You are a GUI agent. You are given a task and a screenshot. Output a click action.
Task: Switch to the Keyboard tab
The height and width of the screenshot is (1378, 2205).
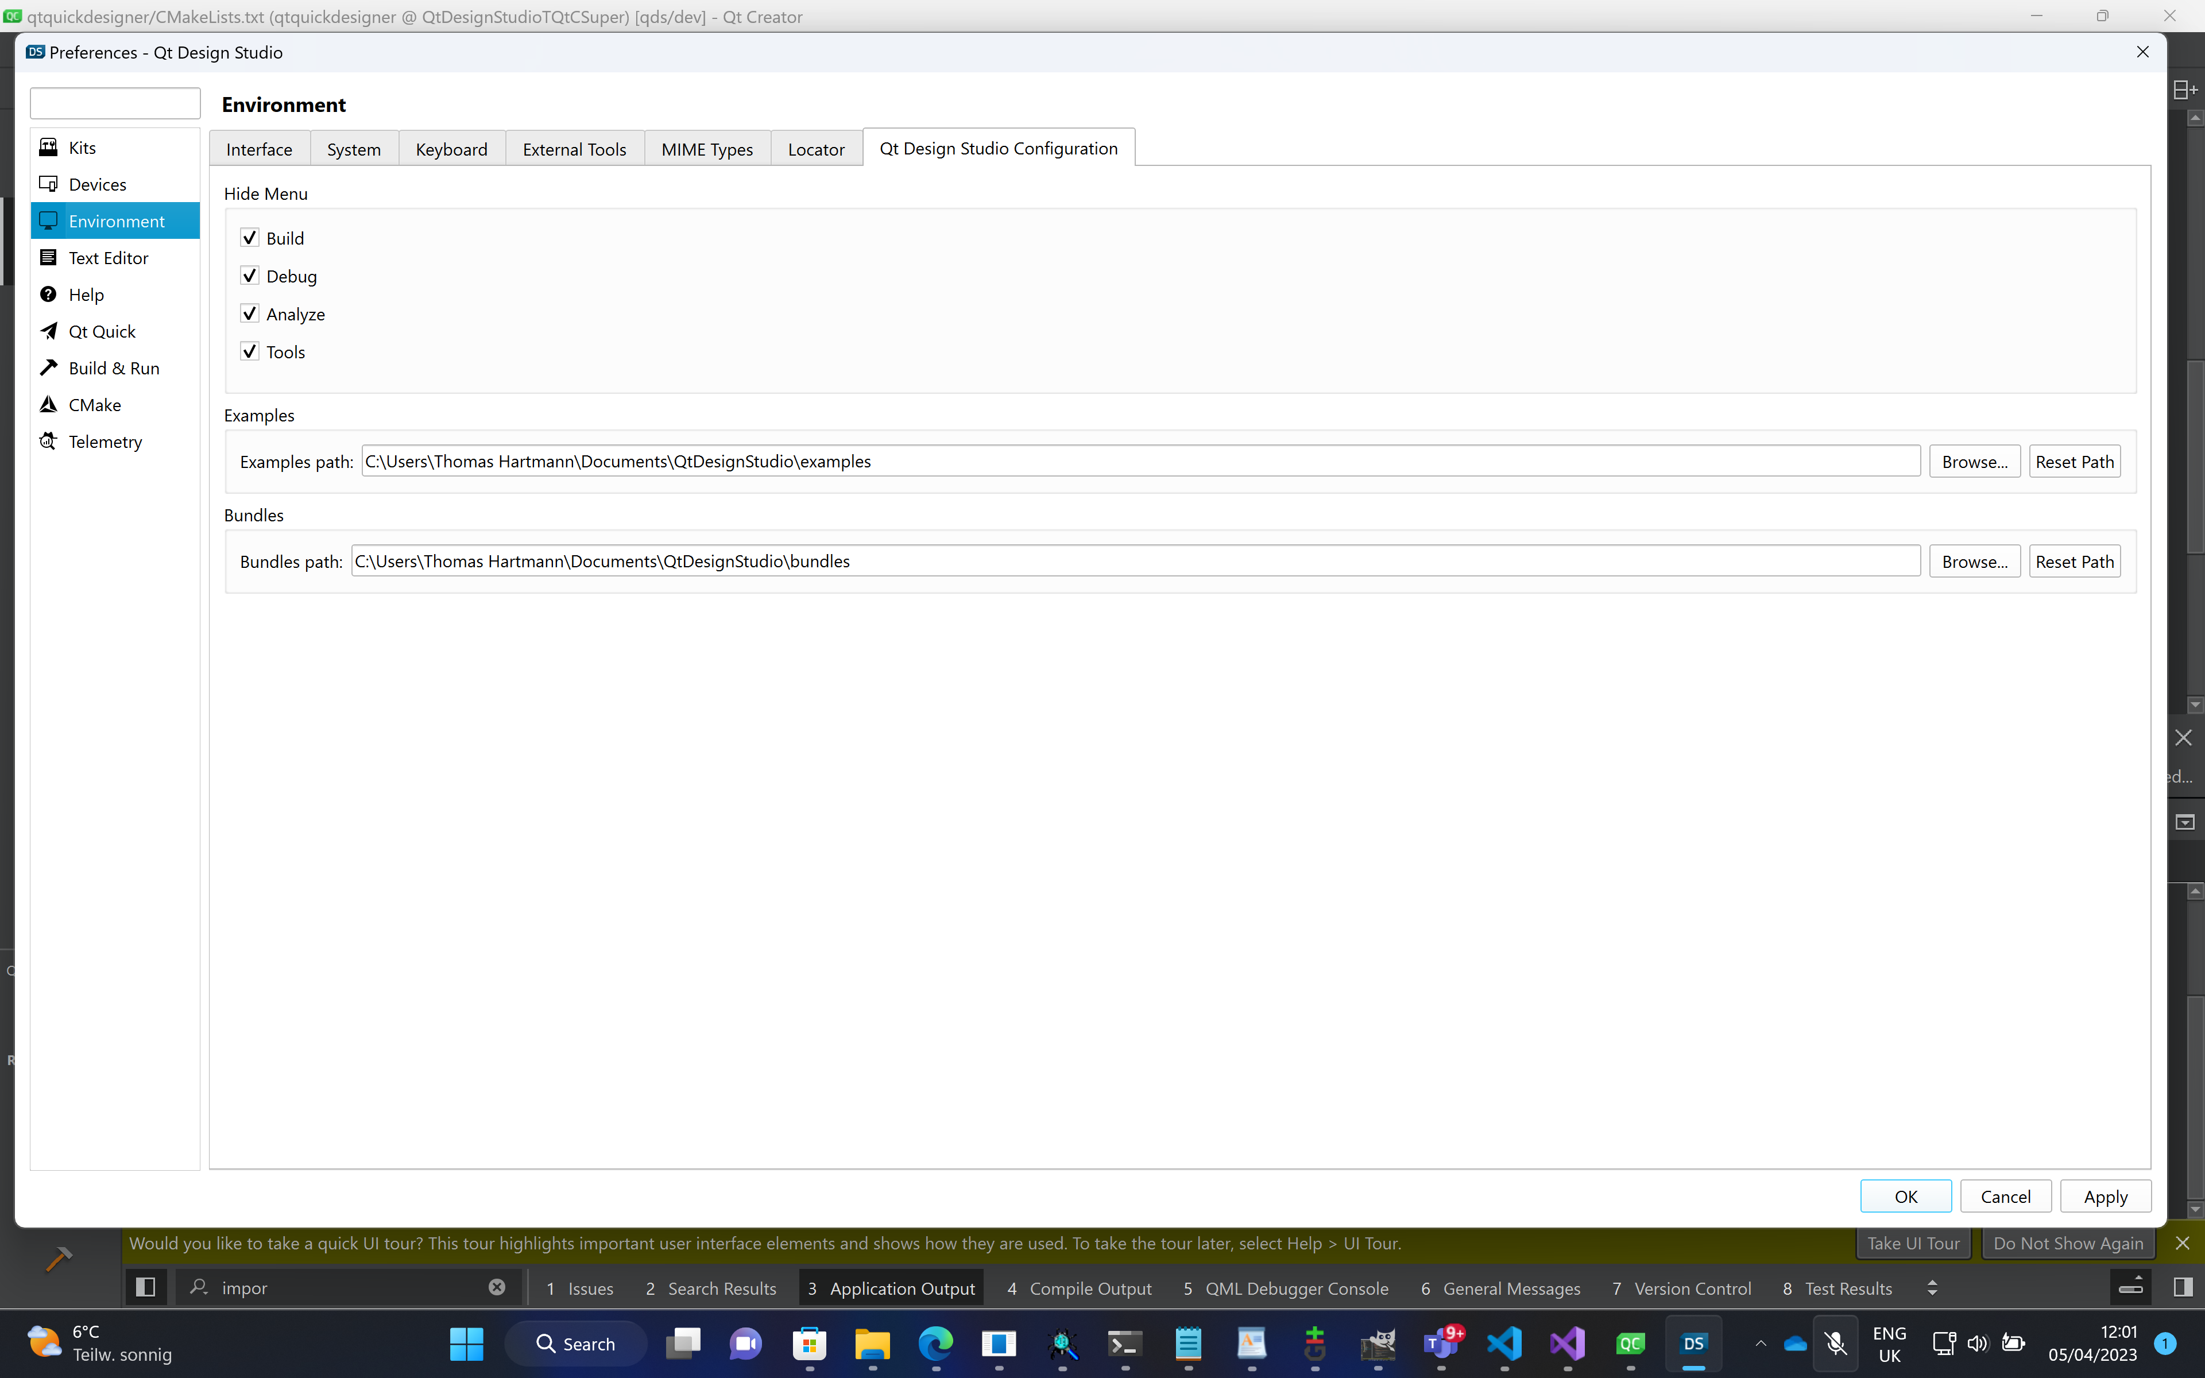coord(451,149)
